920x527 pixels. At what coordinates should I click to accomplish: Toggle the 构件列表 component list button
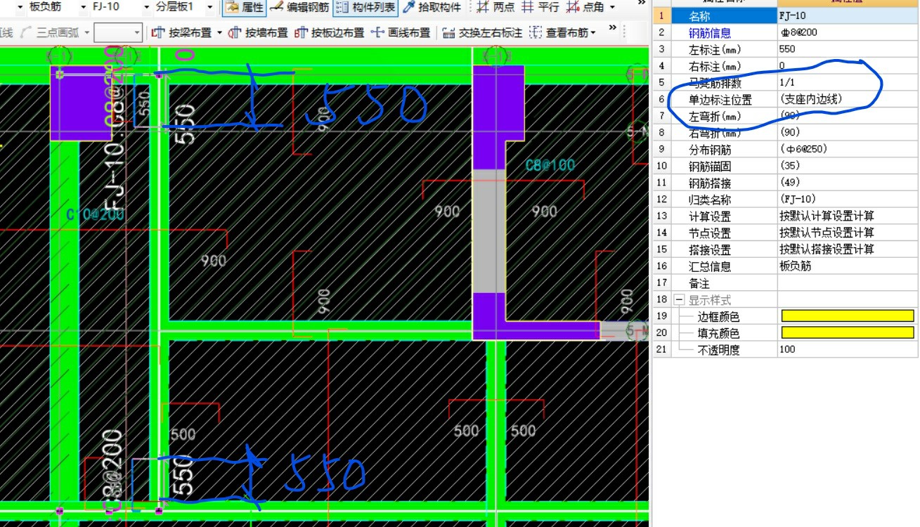coord(365,7)
